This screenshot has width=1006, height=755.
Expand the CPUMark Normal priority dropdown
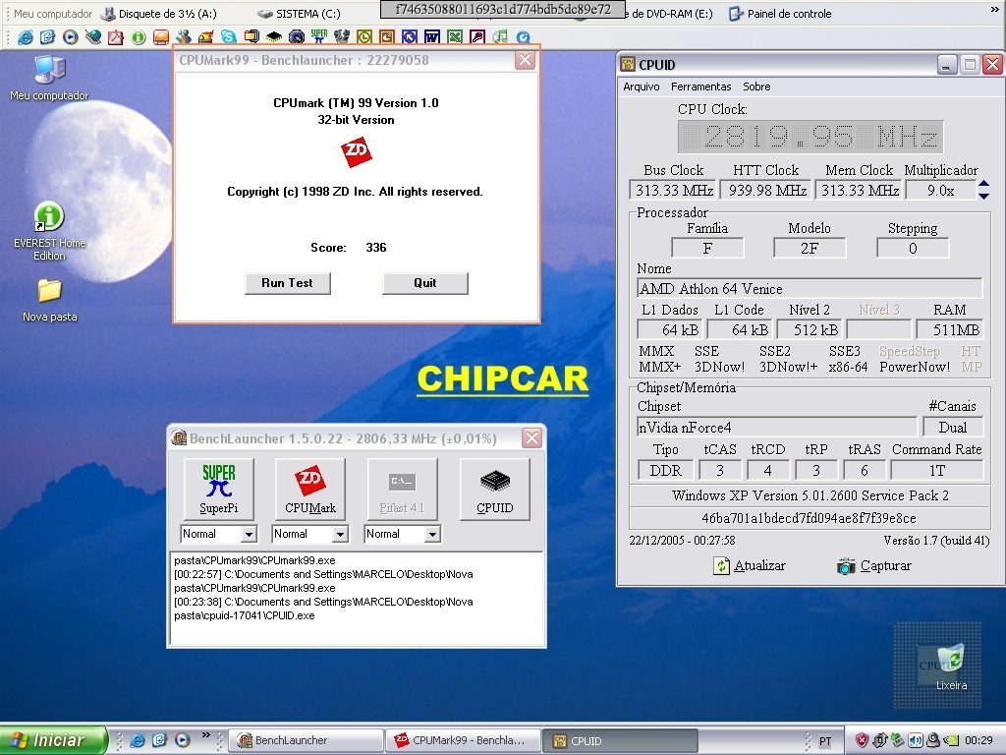tap(340, 534)
